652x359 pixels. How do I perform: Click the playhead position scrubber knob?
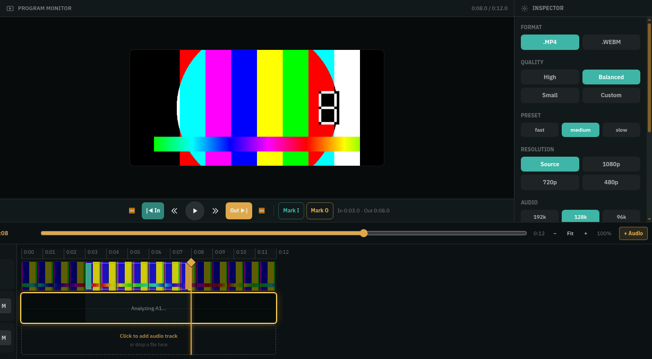pos(364,233)
